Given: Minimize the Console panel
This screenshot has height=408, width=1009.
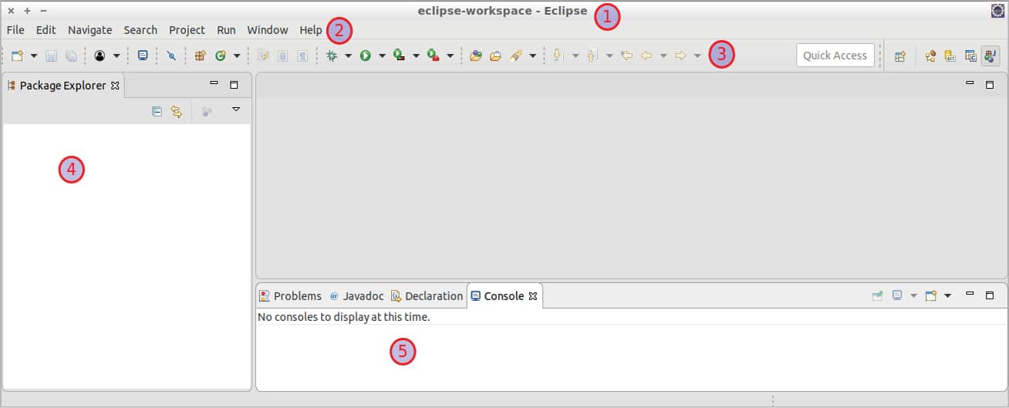Looking at the screenshot, I should (x=970, y=293).
